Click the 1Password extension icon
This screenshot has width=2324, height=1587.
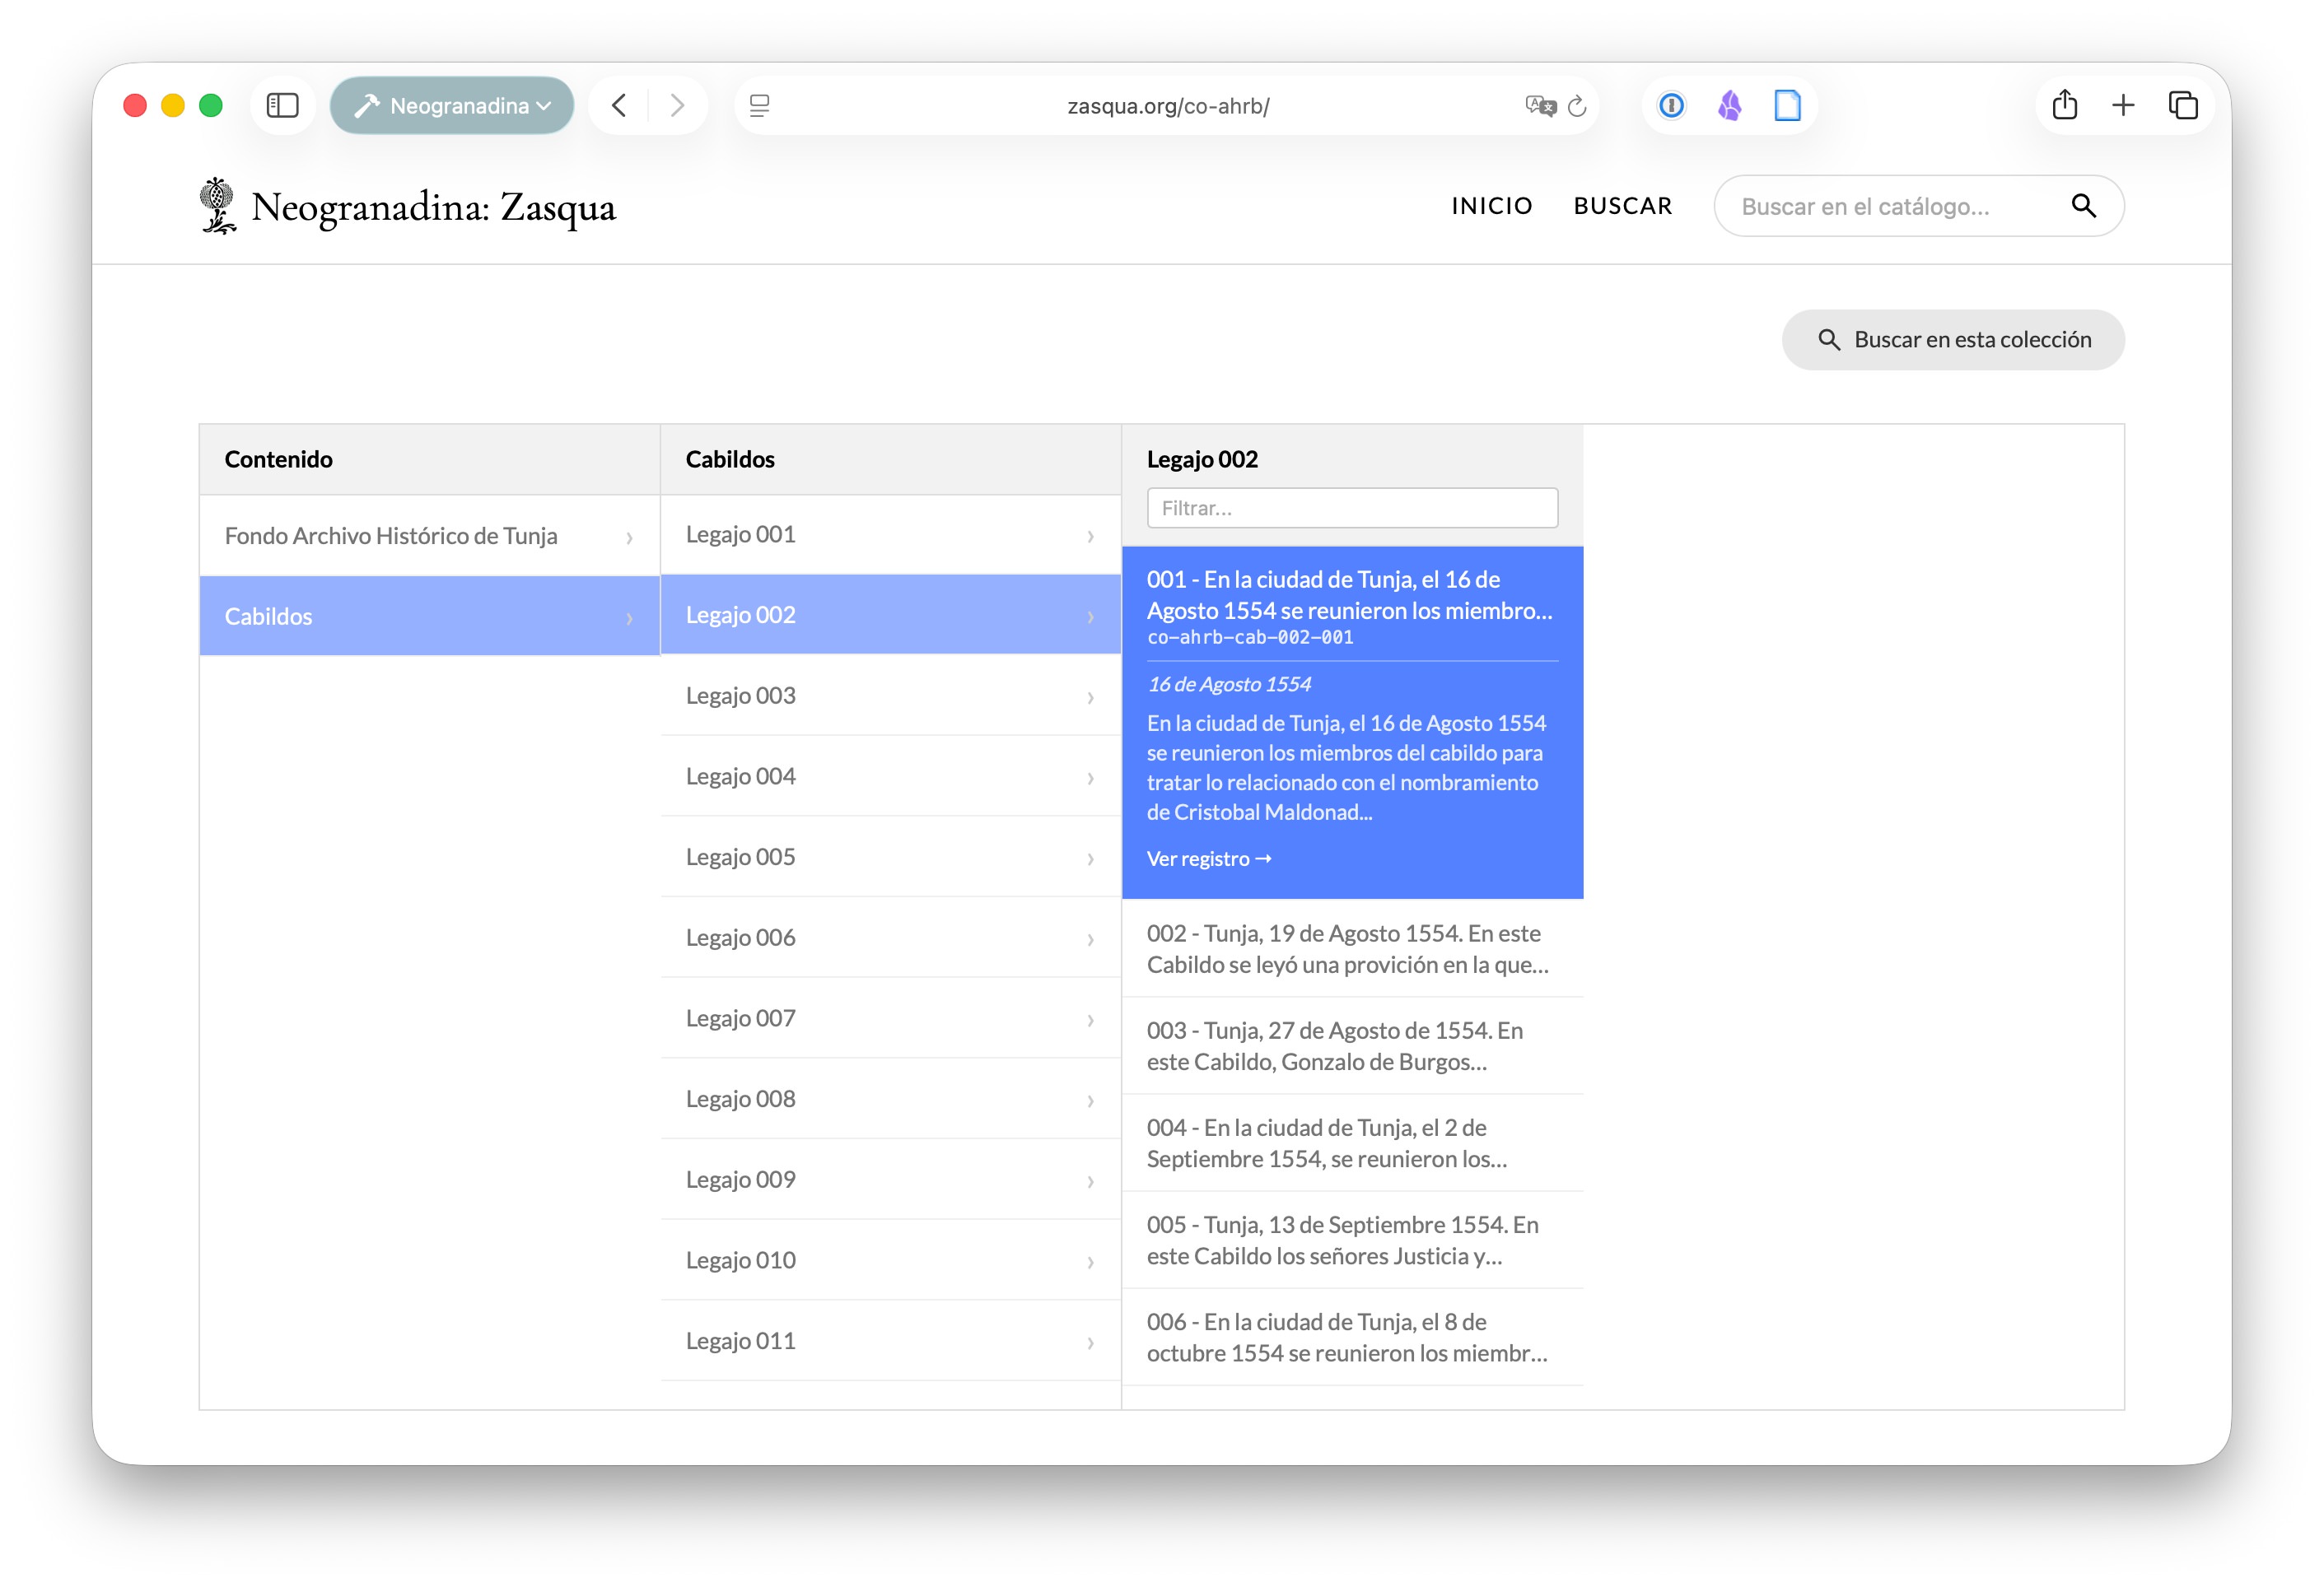click(x=1671, y=105)
